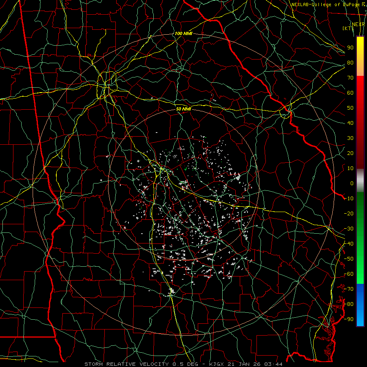Click the [KT] units label above color scale
Screen dimensions: 367x367
[348, 28]
